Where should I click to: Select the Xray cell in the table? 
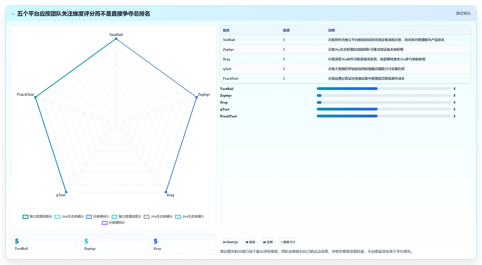point(226,59)
